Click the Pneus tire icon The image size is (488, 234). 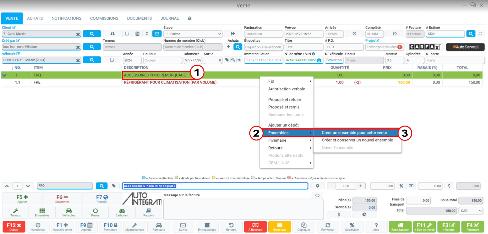point(95,212)
